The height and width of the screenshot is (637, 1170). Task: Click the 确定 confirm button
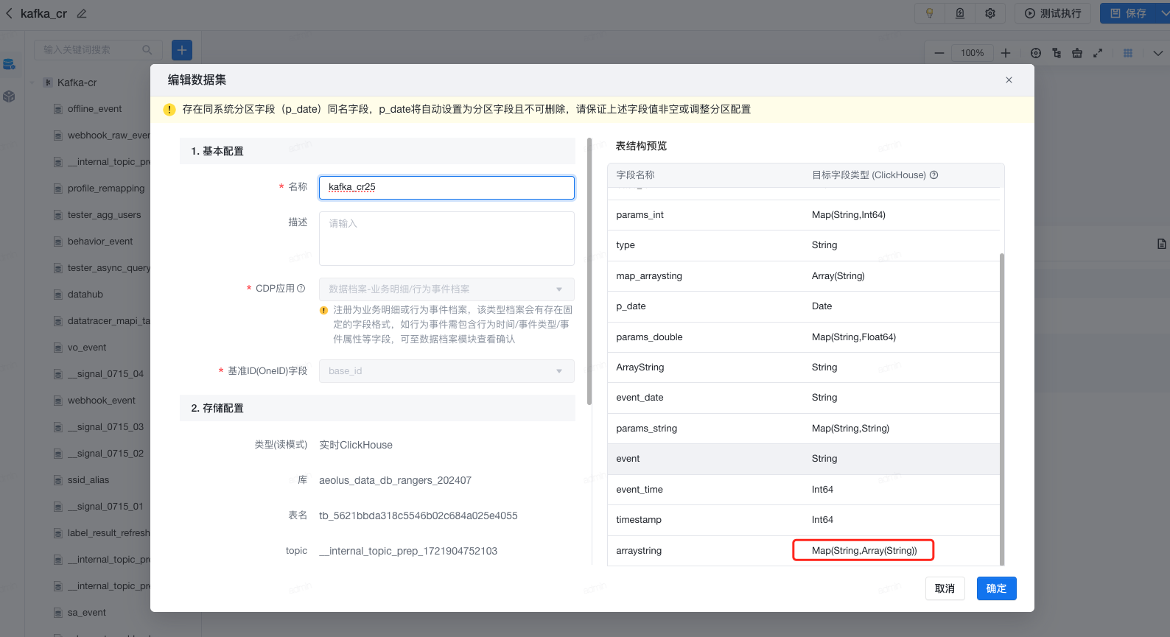coord(997,588)
